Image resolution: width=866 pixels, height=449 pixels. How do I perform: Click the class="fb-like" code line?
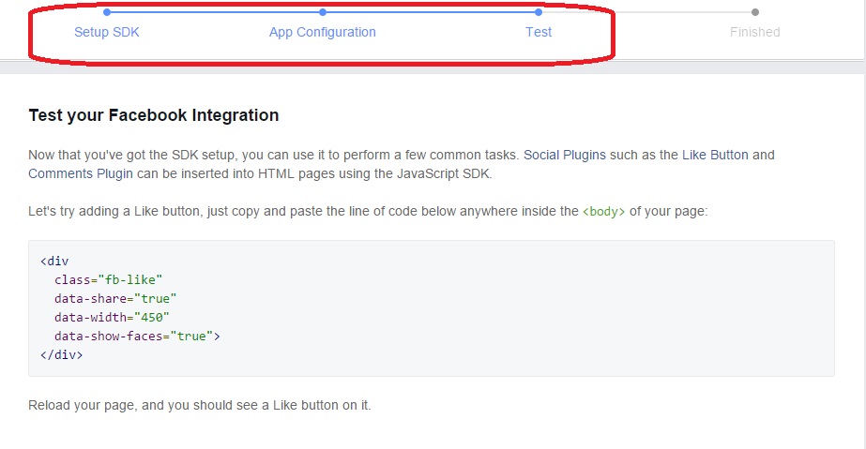[109, 279]
